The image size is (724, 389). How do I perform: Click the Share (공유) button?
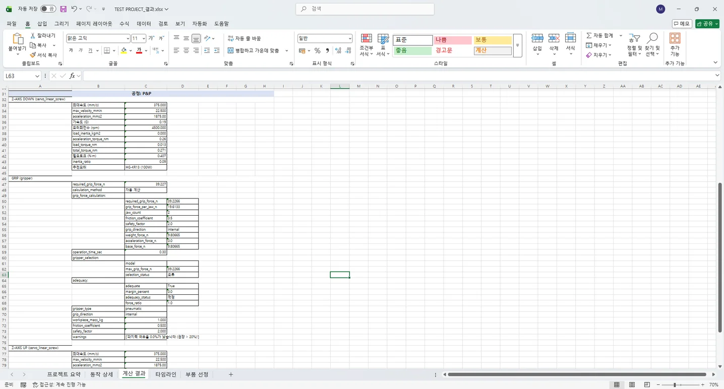(x=707, y=24)
